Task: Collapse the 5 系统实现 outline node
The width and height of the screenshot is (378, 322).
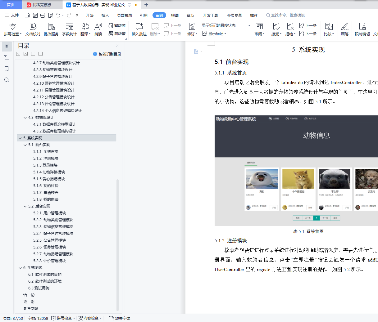Action: click(20, 138)
